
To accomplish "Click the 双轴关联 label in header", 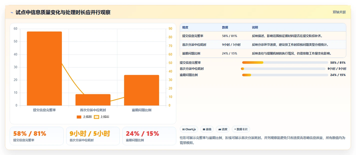I will pyautogui.click(x=339, y=12).
